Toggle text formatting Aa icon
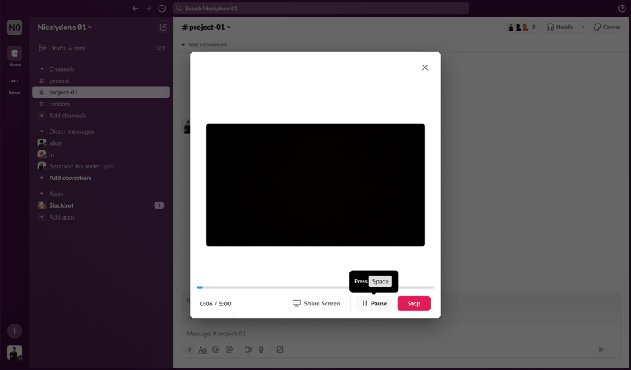 click(x=203, y=350)
